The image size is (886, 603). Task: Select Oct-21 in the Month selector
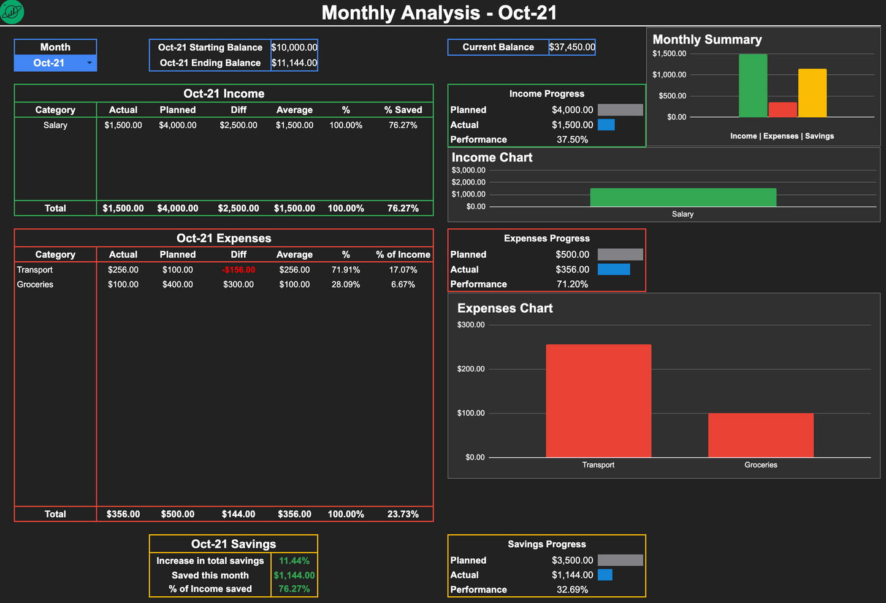52,62
